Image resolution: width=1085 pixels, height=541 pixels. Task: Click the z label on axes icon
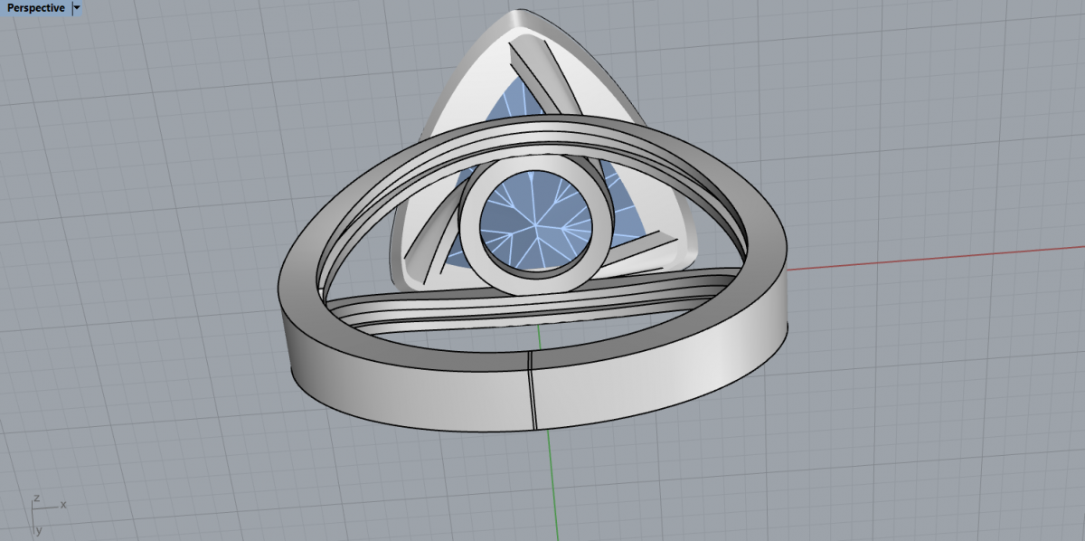pos(35,498)
